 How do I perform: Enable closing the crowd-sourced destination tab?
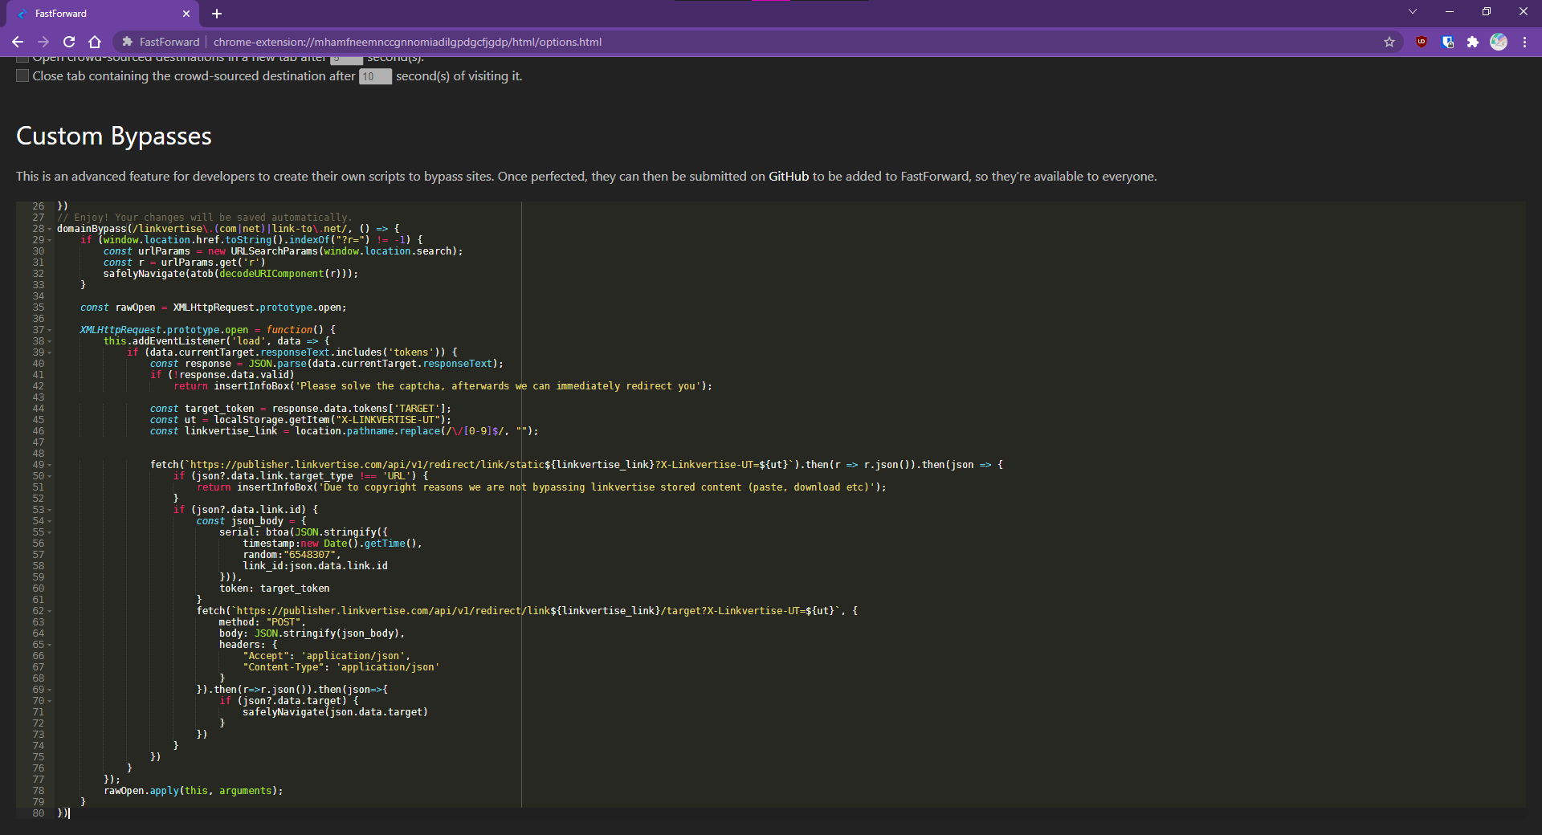tap(22, 75)
